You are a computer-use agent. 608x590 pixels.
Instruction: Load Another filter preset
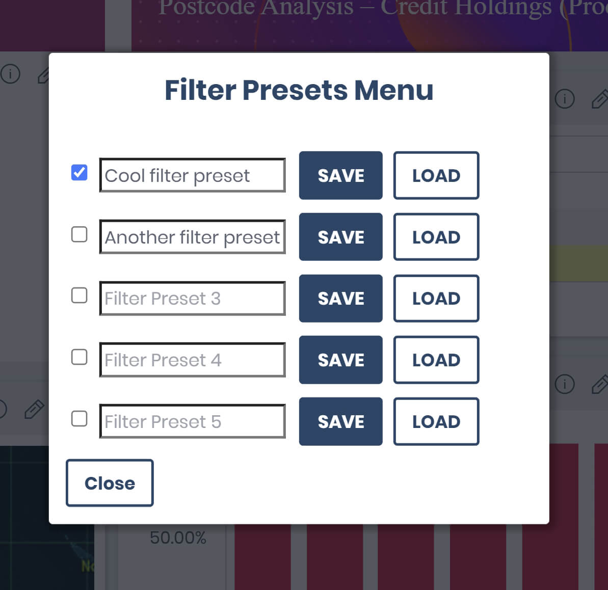436,237
